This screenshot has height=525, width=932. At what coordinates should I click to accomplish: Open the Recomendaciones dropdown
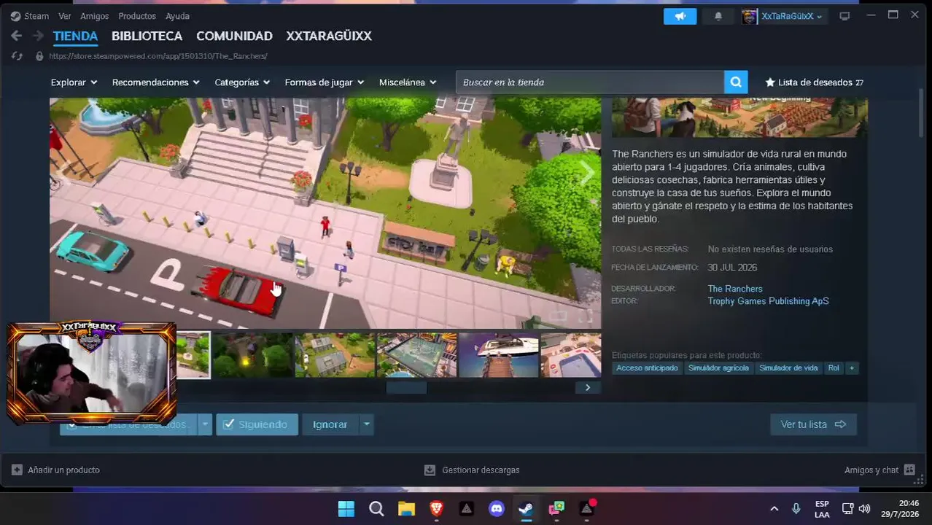(x=155, y=82)
